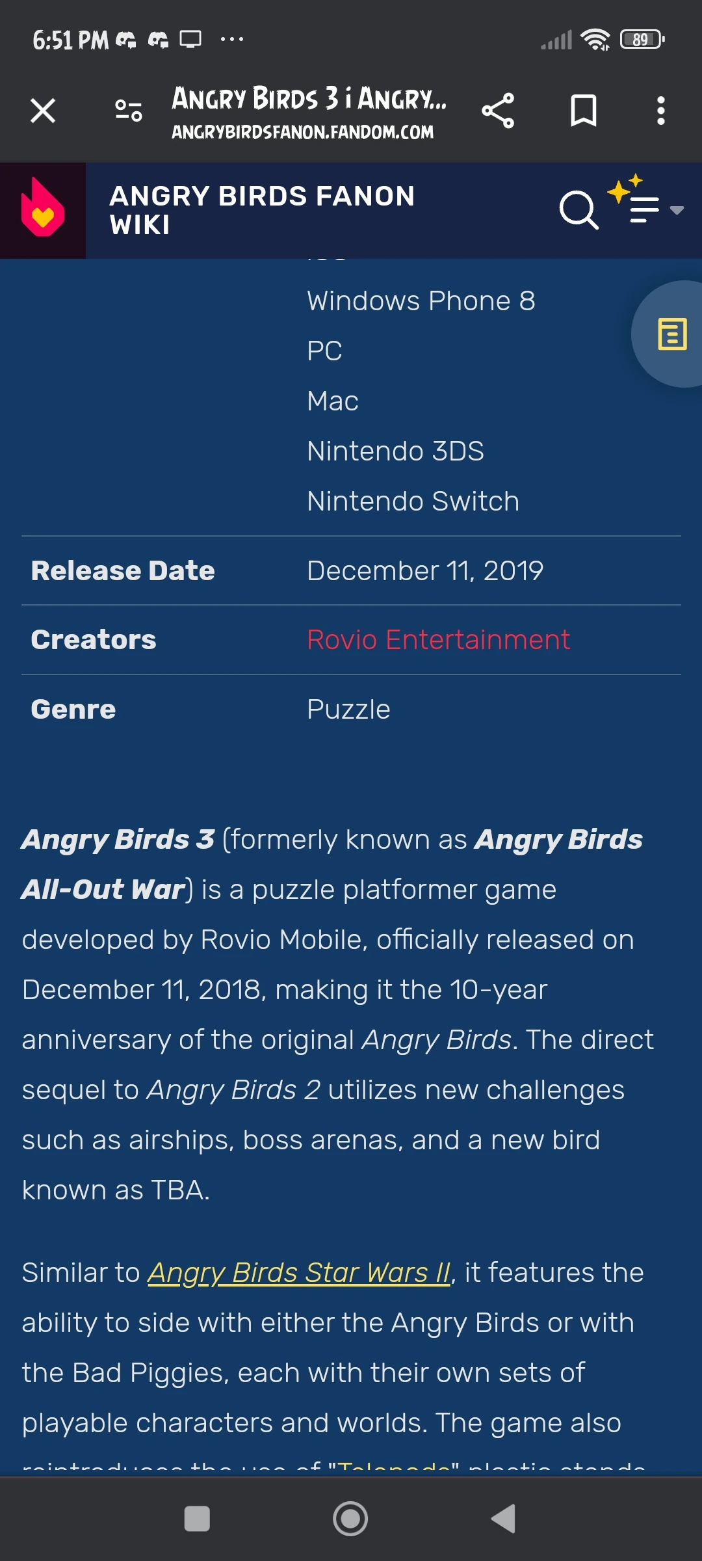Open wiki search magnifier
The width and height of the screenshot is (702, 1561).
coord(578,210)
